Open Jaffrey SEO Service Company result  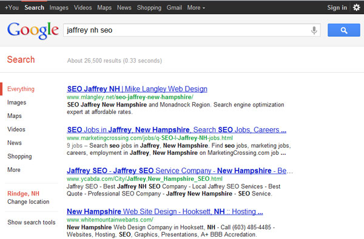[177, 171]
